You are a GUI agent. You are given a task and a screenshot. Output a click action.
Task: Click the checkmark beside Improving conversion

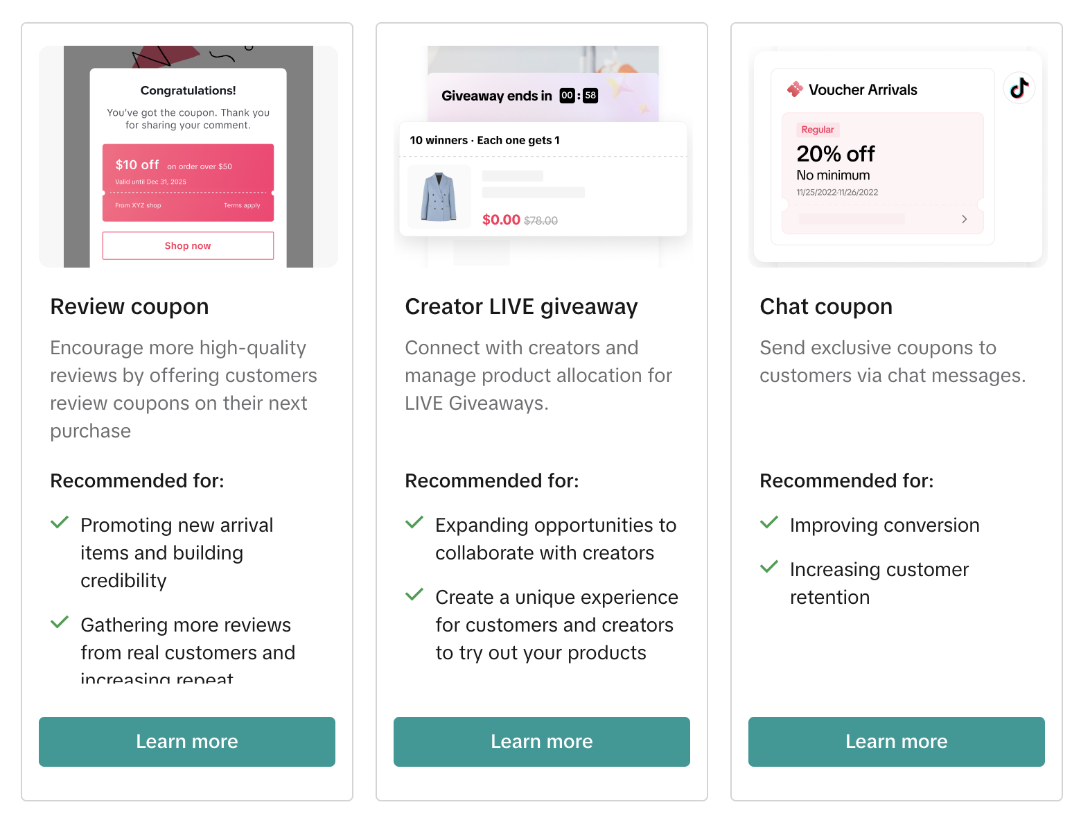tap(769, 522)
